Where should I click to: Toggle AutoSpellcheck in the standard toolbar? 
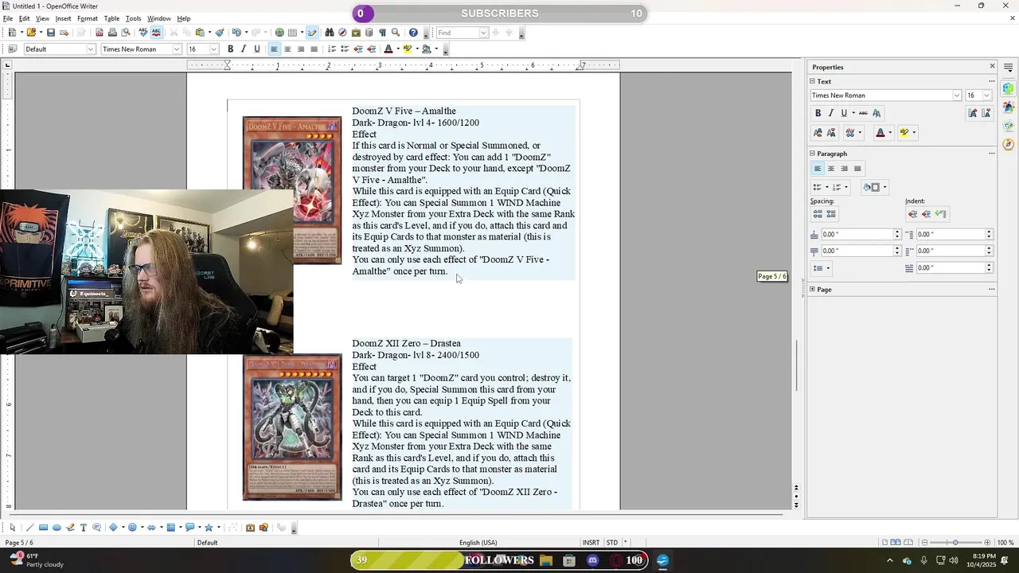[156, 33]
